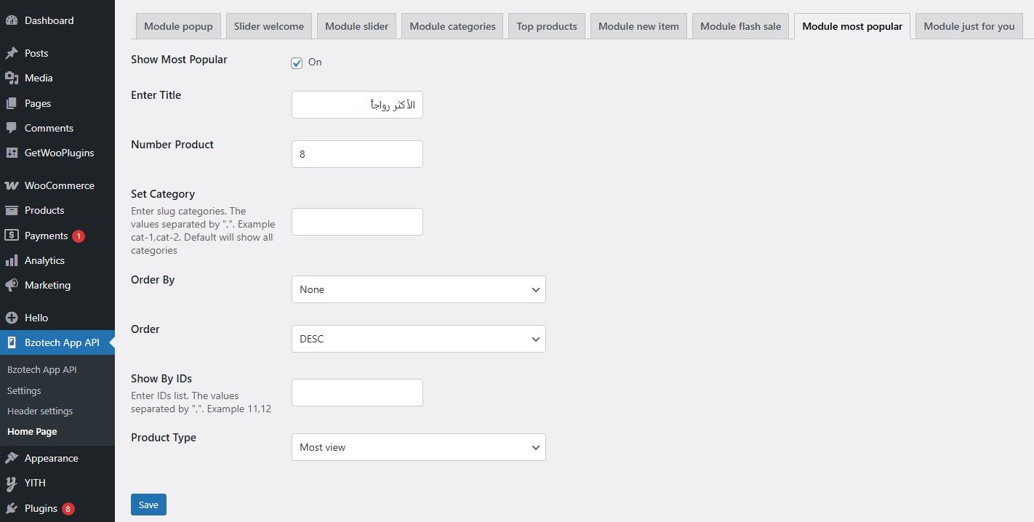Open the Marketing menu item
Image resolution: width=1034 pixels, height=522 pixels.
tap(57, 285)
